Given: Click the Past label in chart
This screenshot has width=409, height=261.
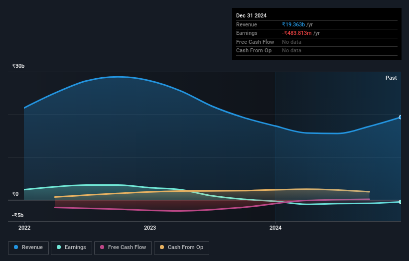Looking at the screenshot, I should 391,78.
